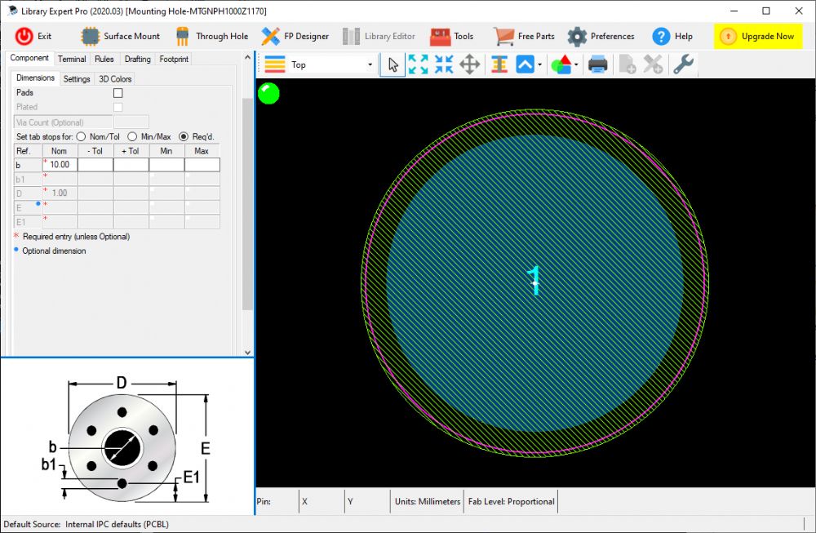Click the Via Count (Optional) field

tap(131, 122)
